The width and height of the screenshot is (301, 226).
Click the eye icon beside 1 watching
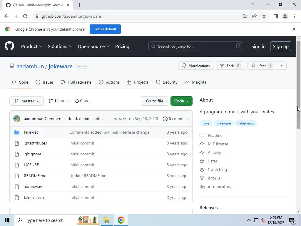tap(202, 170)
